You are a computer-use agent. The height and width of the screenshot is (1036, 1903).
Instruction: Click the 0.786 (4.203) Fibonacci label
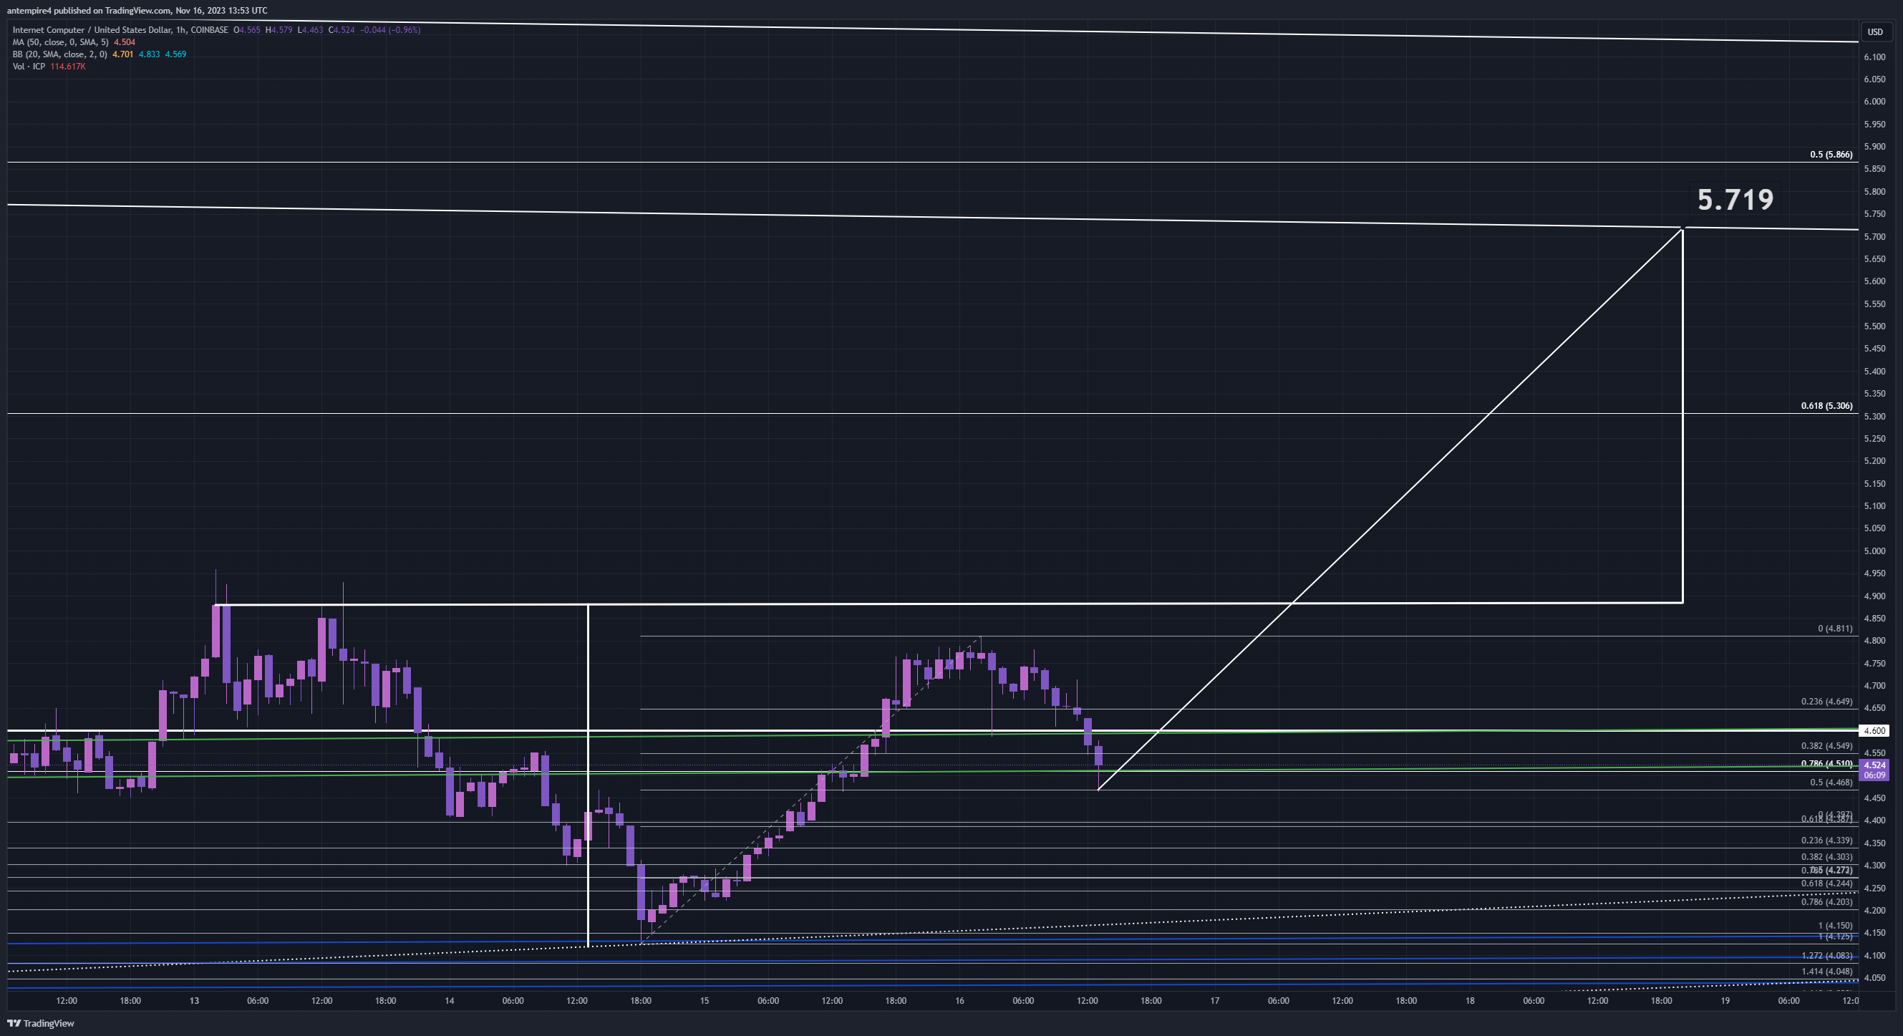click(x=1826, y=901)
